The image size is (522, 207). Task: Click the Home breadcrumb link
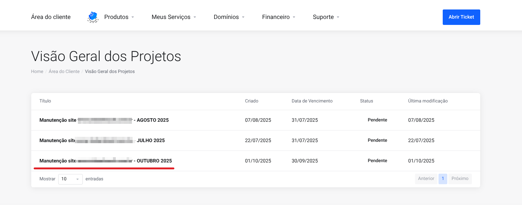point(37,72)
